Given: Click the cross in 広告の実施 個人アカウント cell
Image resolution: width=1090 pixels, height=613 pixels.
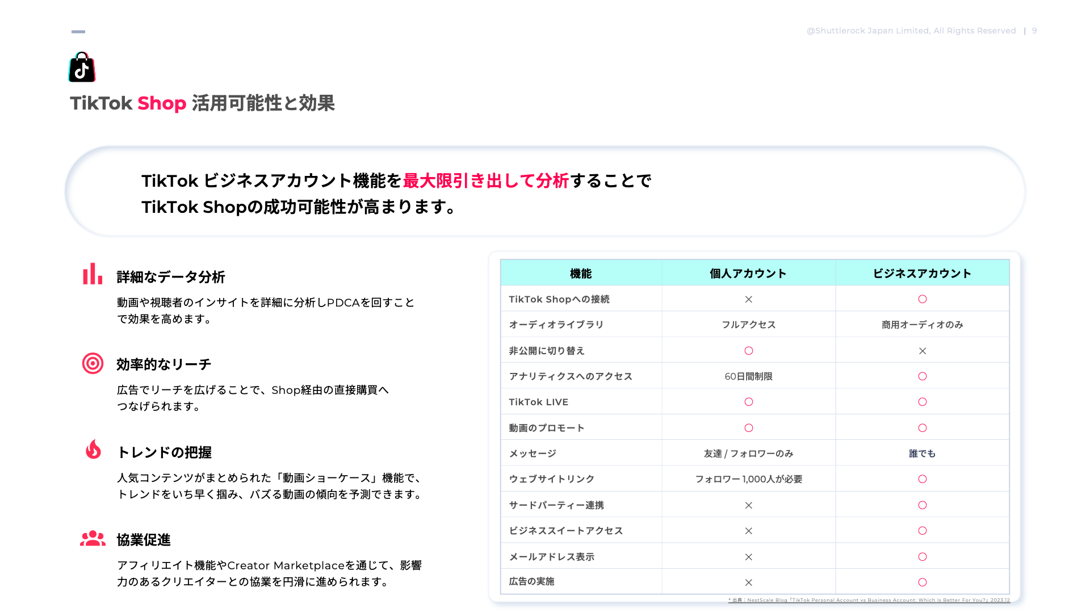Looking at the screenshot, I should click(748, 582).
